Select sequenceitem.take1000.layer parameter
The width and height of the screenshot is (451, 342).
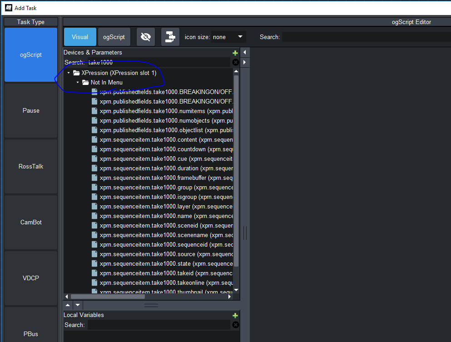point(166,206)
